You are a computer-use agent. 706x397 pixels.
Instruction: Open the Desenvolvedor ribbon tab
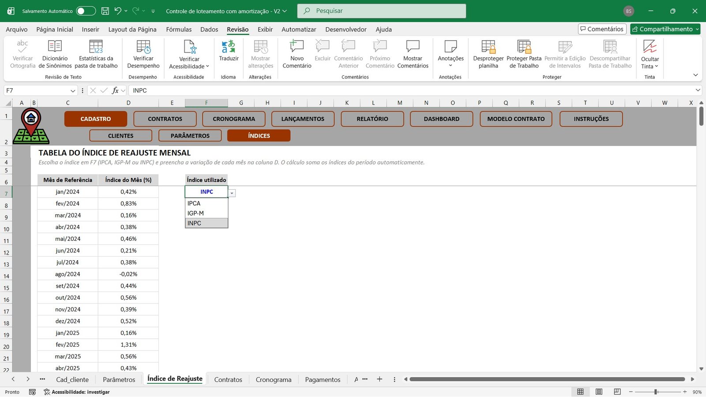[x=346, y=29]
